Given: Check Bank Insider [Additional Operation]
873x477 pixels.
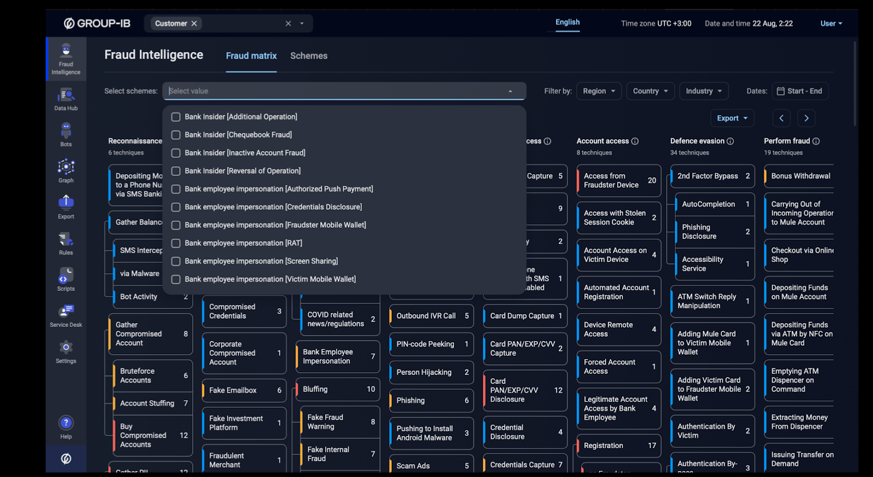Looking at the screenshot, I should tap(176, 117).
